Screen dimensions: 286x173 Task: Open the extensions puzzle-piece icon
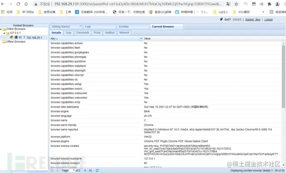[x=269, y=4]
